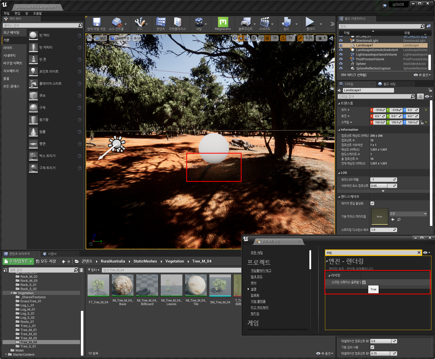Screen dimensions: 435x359
Task: Go back in Content Browser history
Action: [x=64, y=261]
